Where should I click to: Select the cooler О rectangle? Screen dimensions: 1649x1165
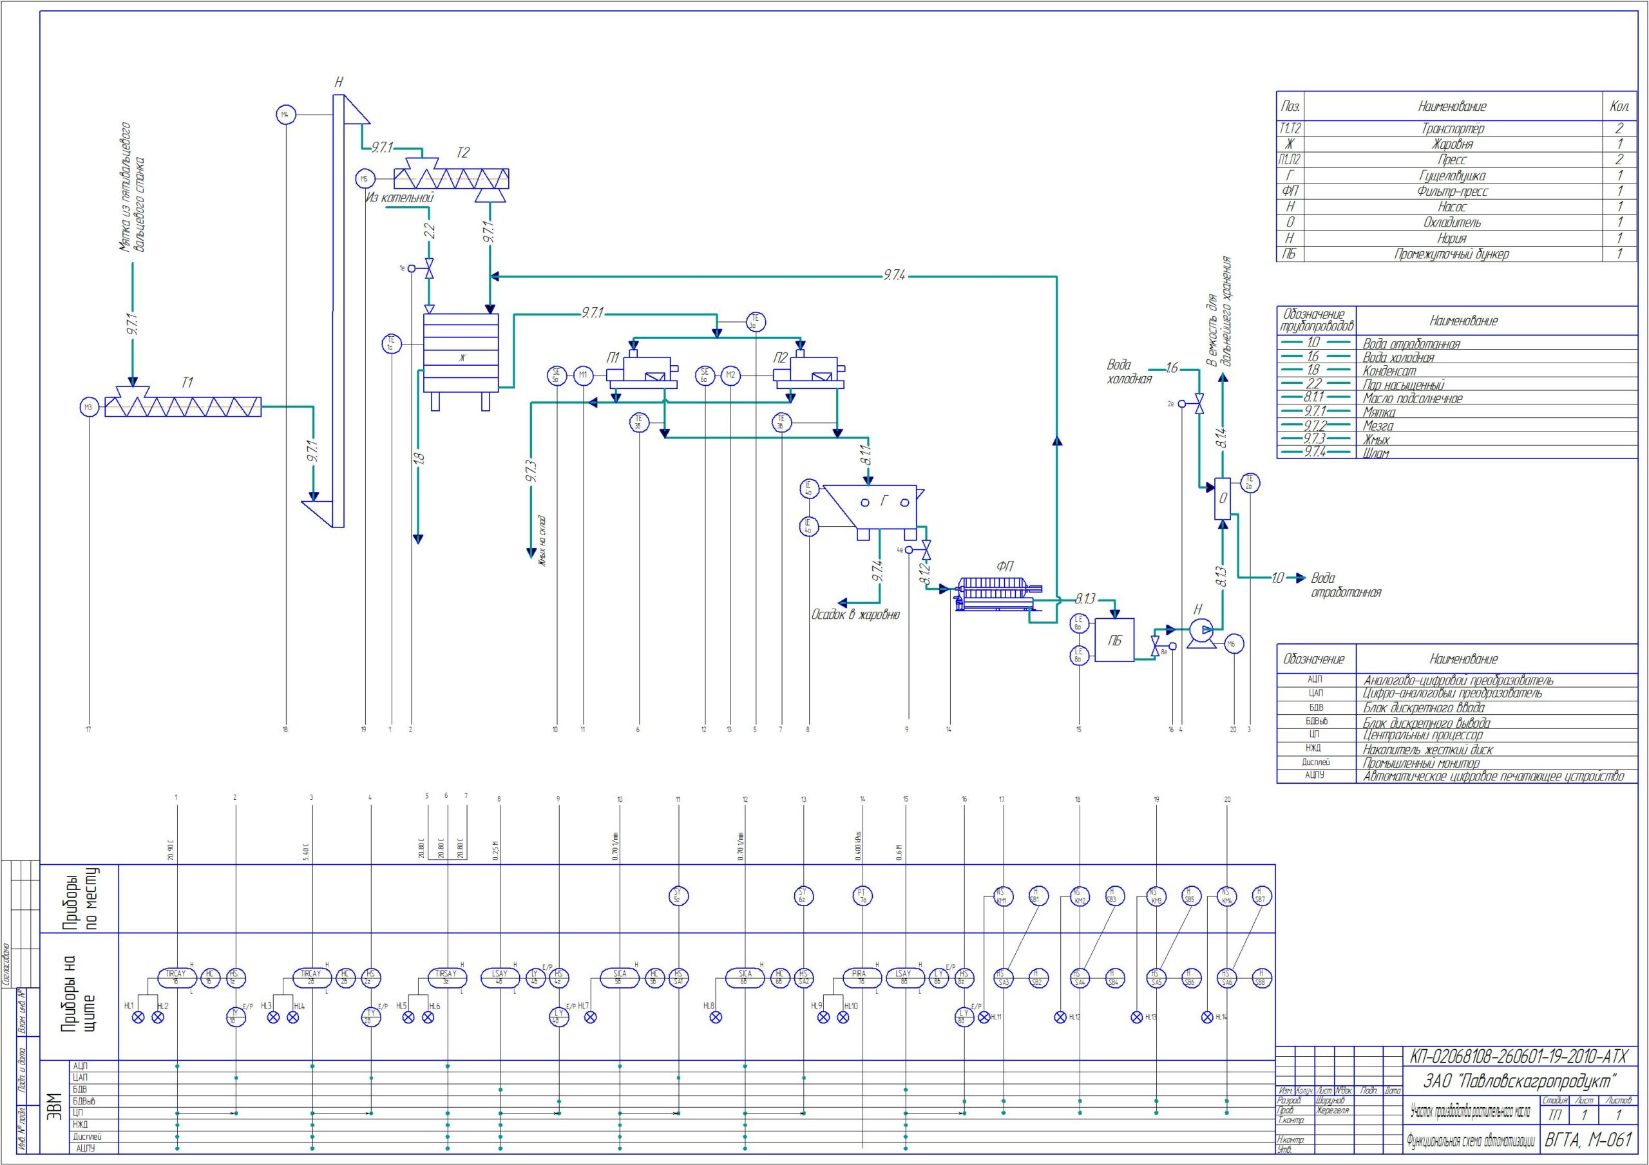pos(1223,498)
